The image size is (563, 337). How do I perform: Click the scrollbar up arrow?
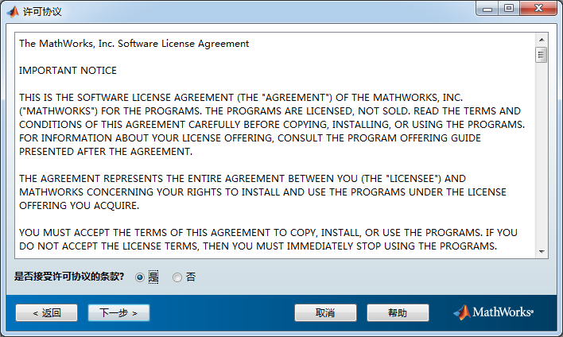(542, 39)
